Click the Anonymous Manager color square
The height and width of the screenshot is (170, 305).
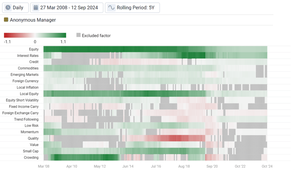tap(6, 19)
